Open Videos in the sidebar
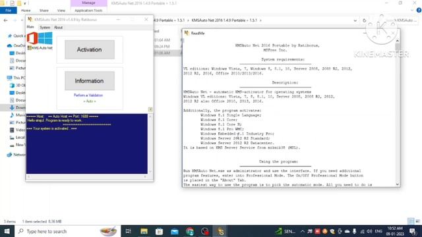This screenshot has width=422, height=237. tap(18, 130)
